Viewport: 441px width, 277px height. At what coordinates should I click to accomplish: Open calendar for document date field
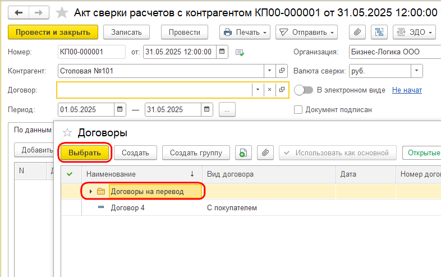222,52
